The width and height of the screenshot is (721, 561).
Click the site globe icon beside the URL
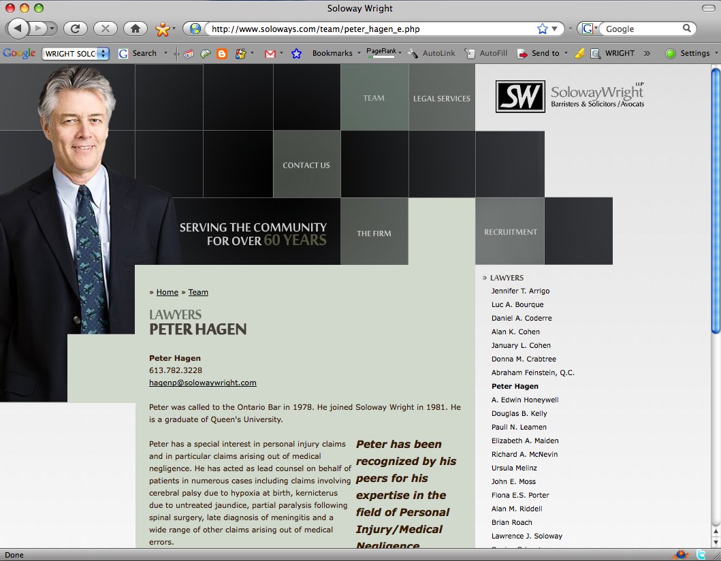(195, 29)
